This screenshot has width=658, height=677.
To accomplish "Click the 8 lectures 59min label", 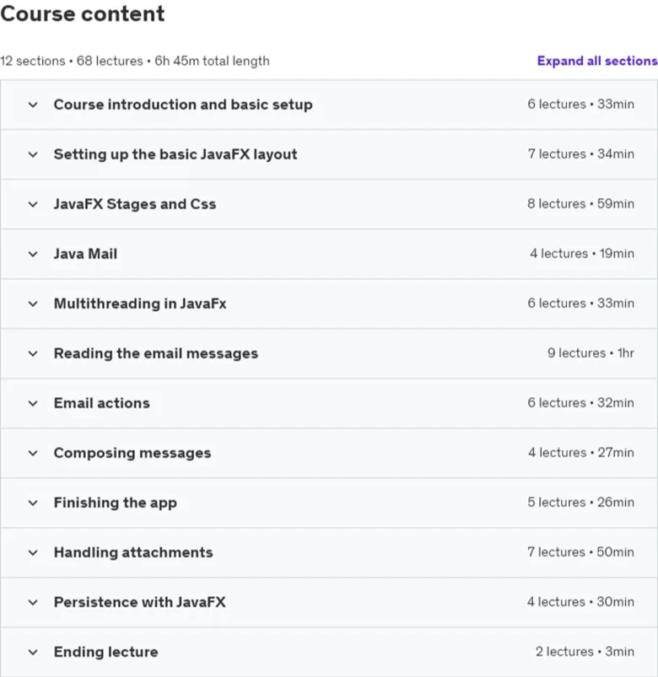I will [x=580, y=204].
